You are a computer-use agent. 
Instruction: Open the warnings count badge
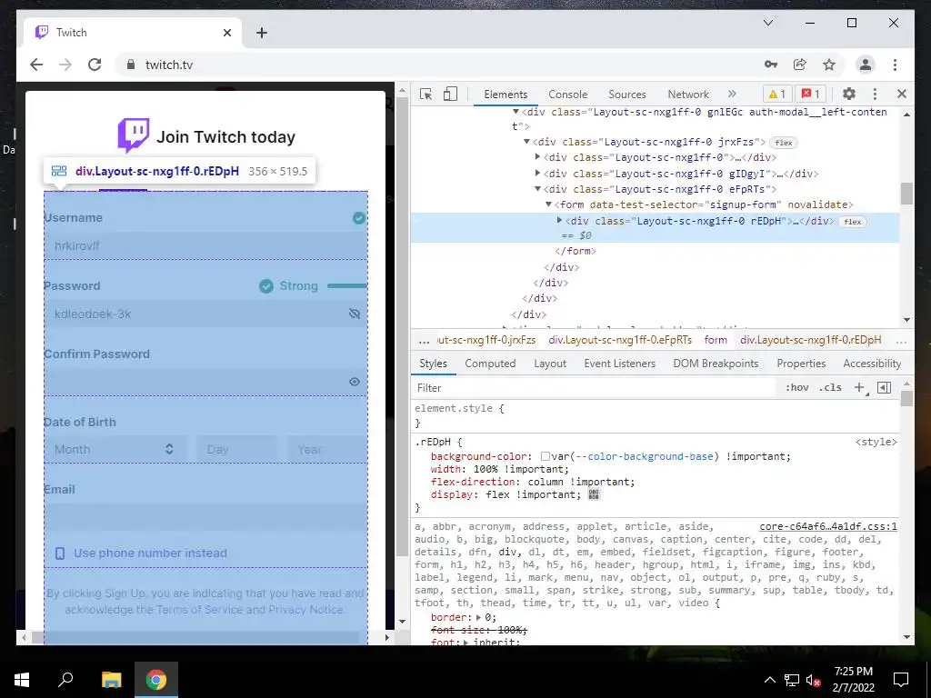(x=776, y=94)
